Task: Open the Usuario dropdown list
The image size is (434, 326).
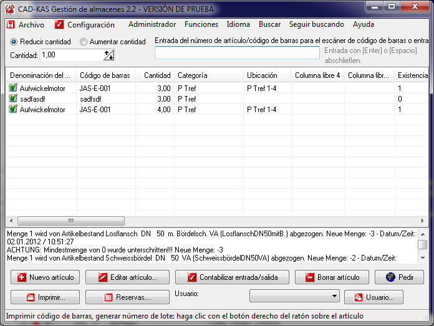Action: (x=335, y=296)
